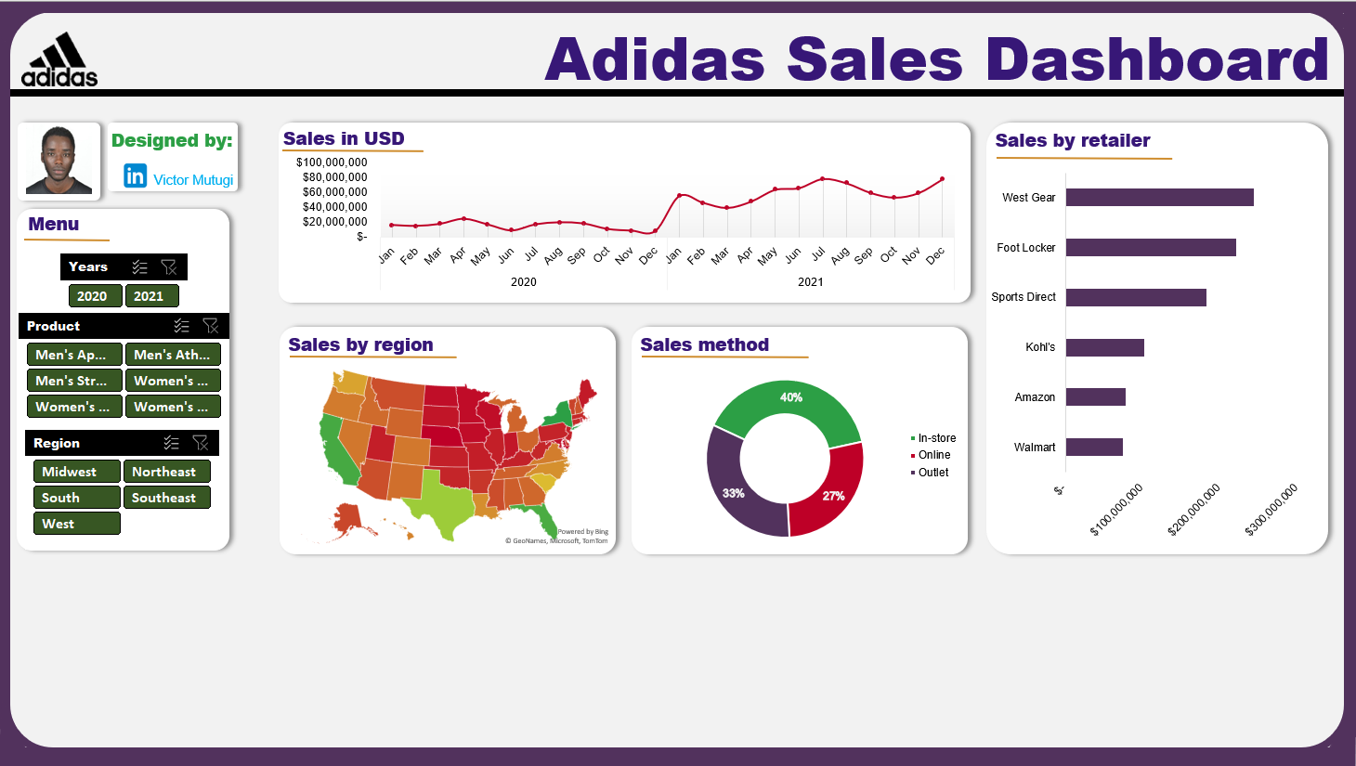1356x766 pixels.
Task: Enable multi-select on the Region slicer
Action: click(x=172, y=442)
